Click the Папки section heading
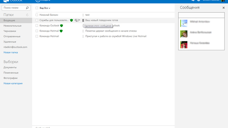 tap(9, 15)
